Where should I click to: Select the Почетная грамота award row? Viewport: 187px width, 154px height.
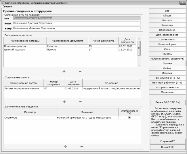(x=24, y=46)
